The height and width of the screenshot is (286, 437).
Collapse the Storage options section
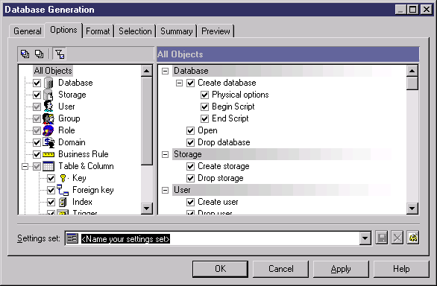pyautogui.click(x=166, y=155)
